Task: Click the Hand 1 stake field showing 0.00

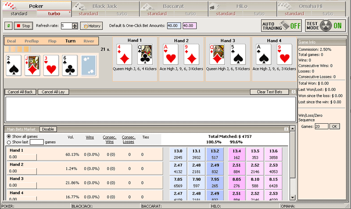Action: (x=22, y=157)
